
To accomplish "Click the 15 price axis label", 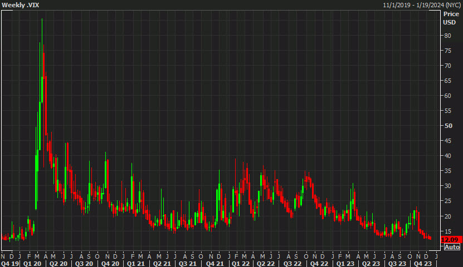I will 447,231.
